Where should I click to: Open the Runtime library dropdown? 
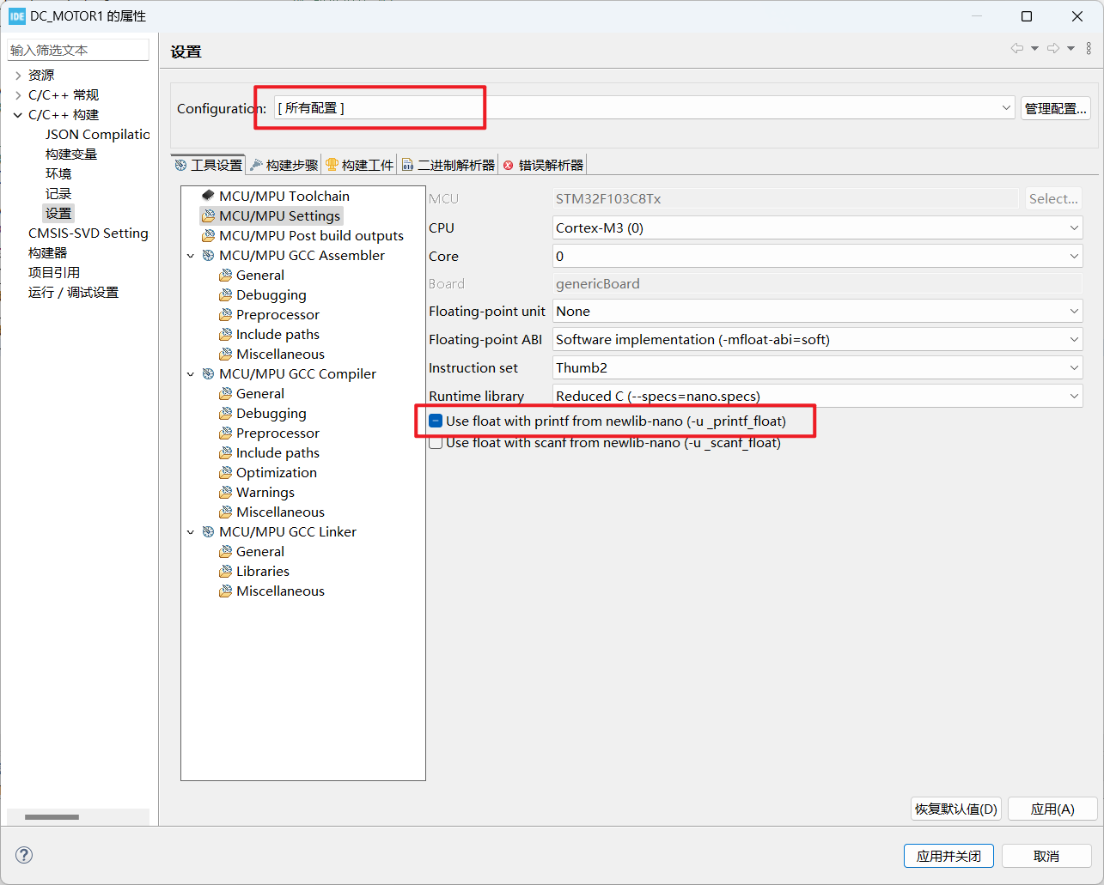pos(1073,396)
